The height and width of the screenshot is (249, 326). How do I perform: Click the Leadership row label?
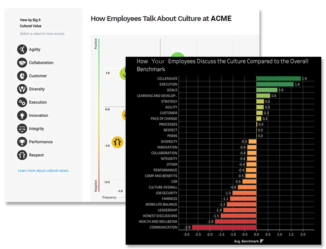pyautogui.click(x=167, y=210)
